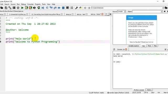Stop debugging with the blue square

(63, 8)
